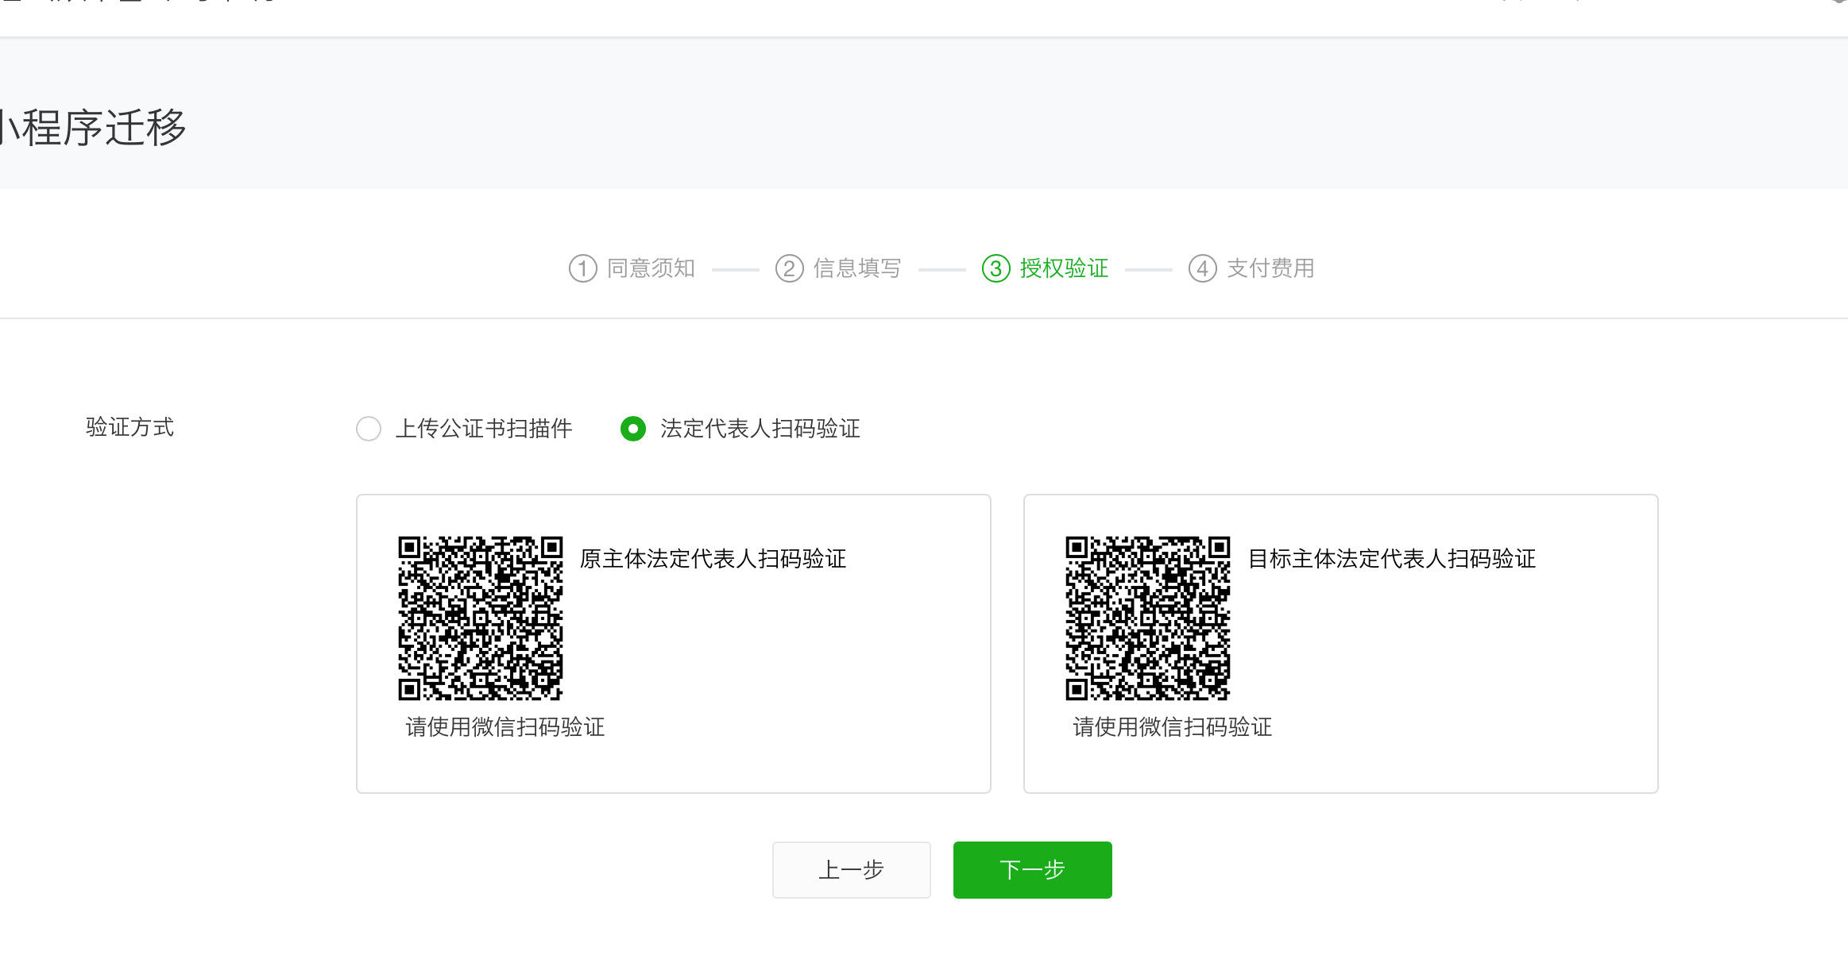Click the step 4 circle icon
This screenshot has width=1848, height=959.
(x=1202, y=268)
